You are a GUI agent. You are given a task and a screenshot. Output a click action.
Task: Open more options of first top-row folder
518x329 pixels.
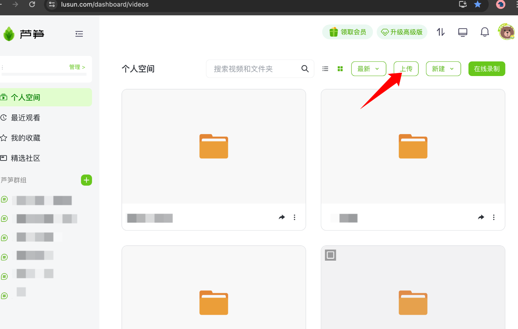(x=295, y=217)
